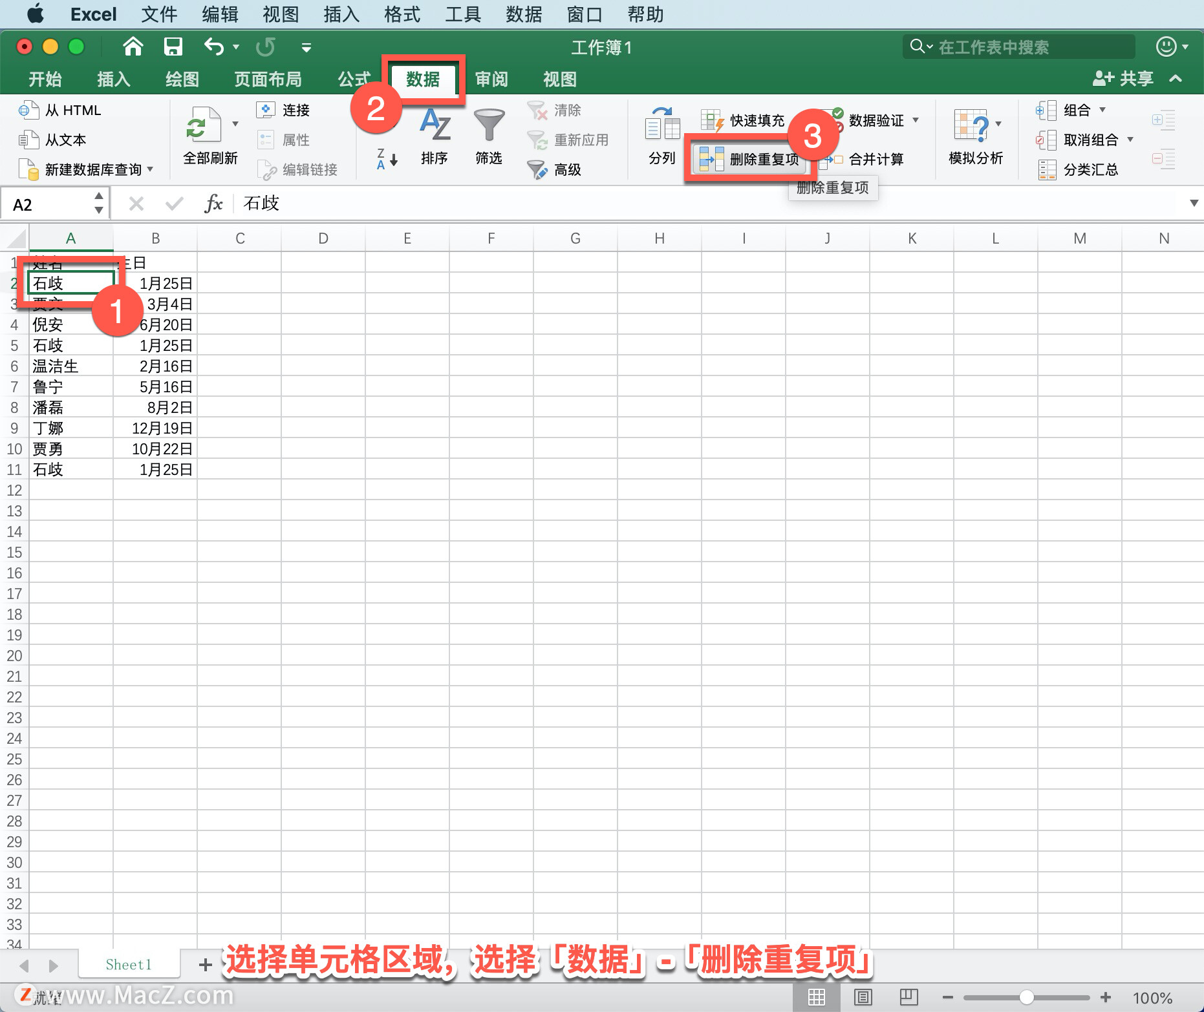Undo the last action
1204x1012 pixels.
pos(214,47)
